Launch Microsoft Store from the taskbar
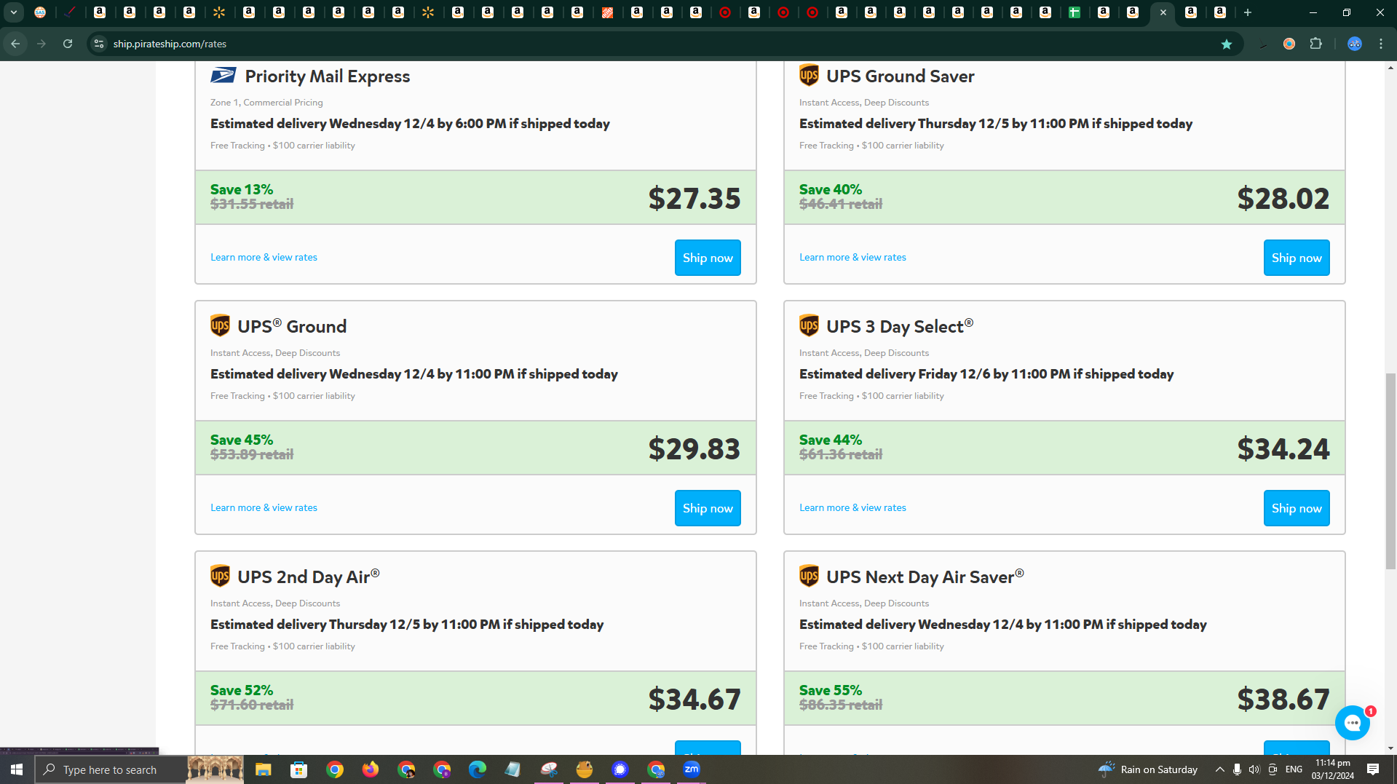This screenshot has width=1397, height=784. [x=298, y=769]
